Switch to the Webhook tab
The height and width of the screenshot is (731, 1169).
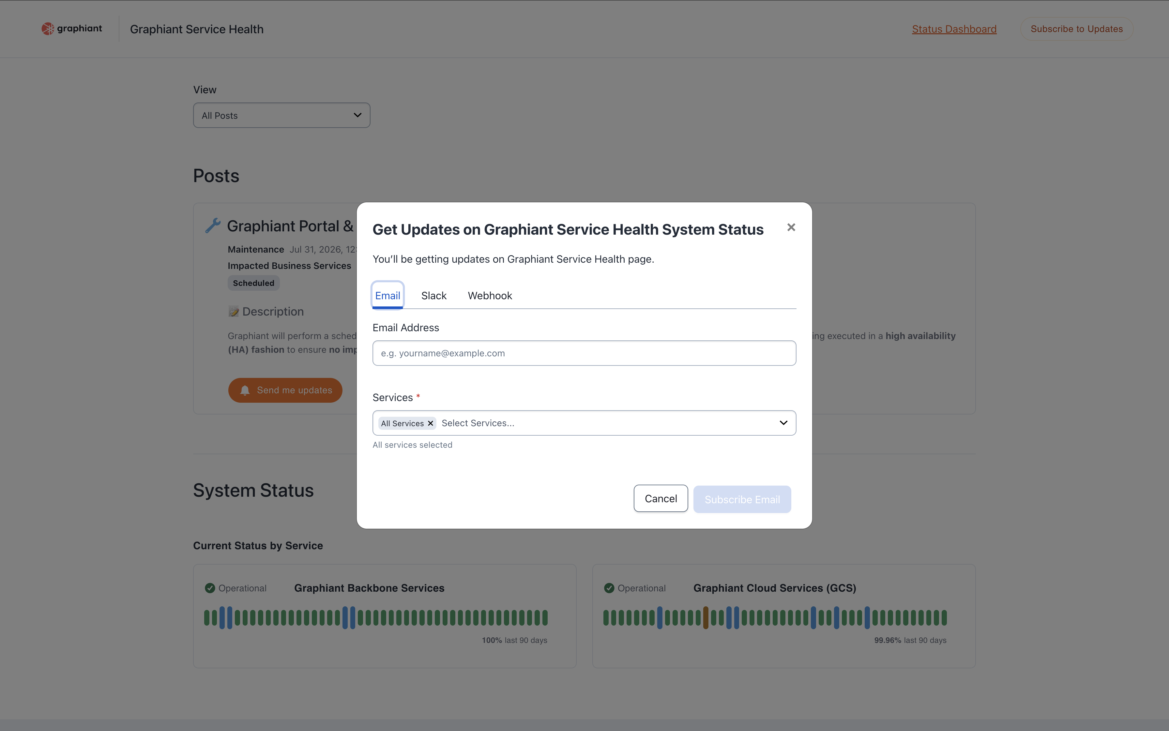[x=489, y=295]
